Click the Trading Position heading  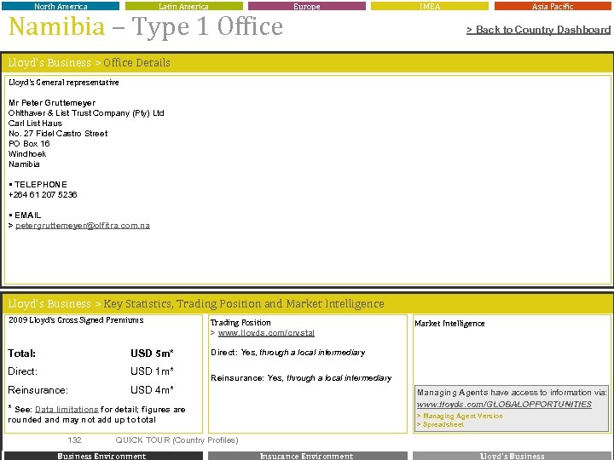click(x=240, y=323)
